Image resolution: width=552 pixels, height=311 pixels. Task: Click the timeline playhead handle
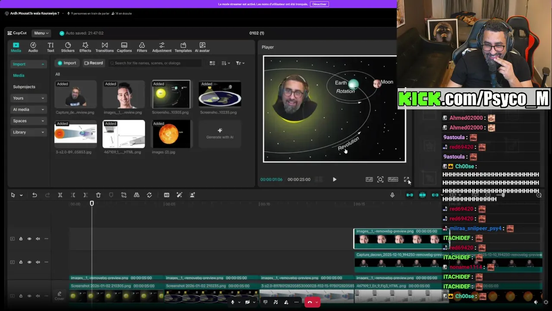point(92,203)
